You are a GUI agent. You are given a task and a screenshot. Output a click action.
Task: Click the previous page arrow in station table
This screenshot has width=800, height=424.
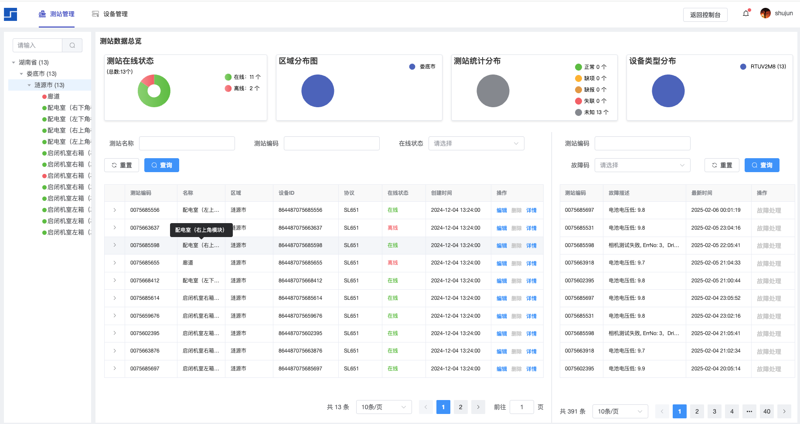(426, 407)
